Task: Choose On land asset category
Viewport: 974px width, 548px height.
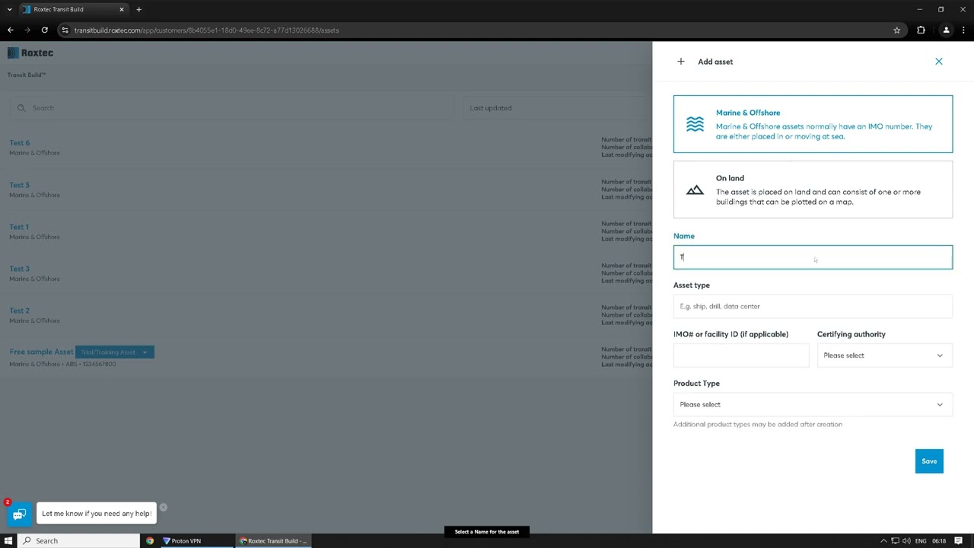Action: (813, 190)
